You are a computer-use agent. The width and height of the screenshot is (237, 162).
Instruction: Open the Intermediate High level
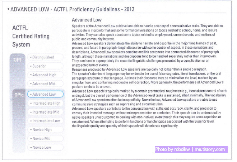coord(45,103)
